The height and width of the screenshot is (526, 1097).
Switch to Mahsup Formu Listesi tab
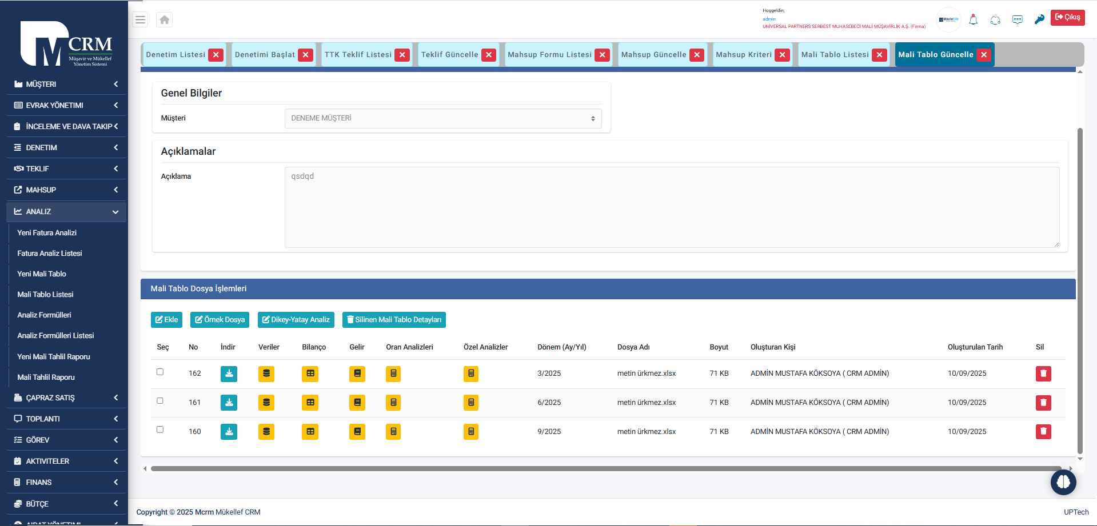click(549, 55)
